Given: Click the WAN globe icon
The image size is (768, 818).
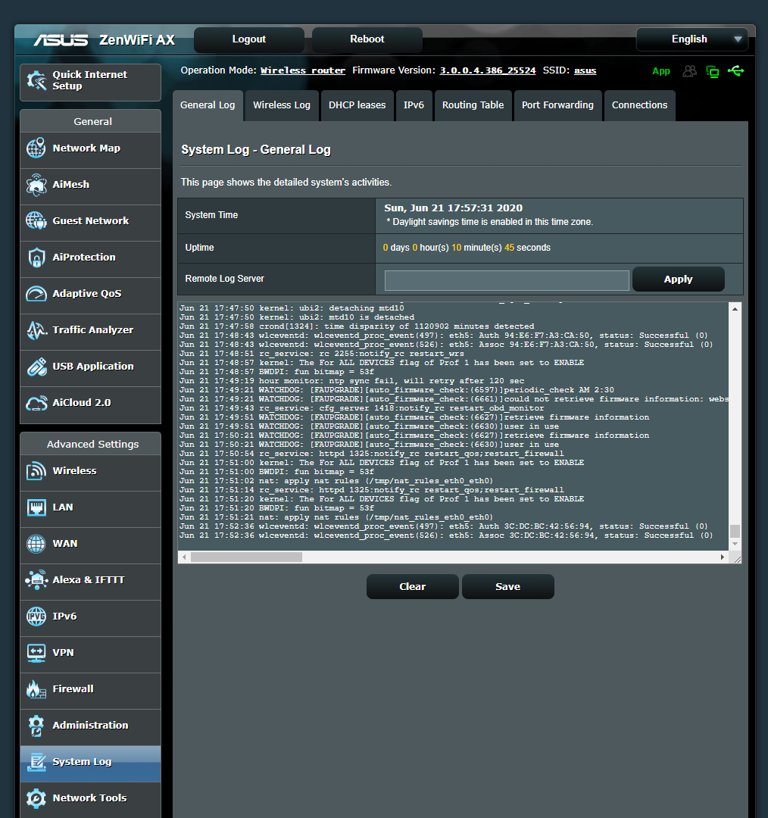Looking at the screenshot, I should click(x=36, y=544).
